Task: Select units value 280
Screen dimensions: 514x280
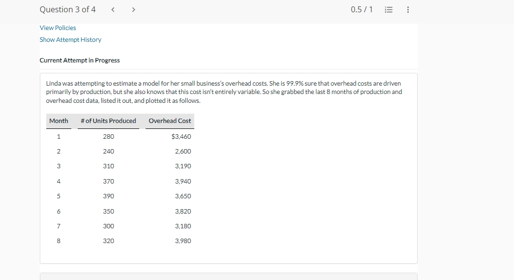Action: tap(109, 137)
